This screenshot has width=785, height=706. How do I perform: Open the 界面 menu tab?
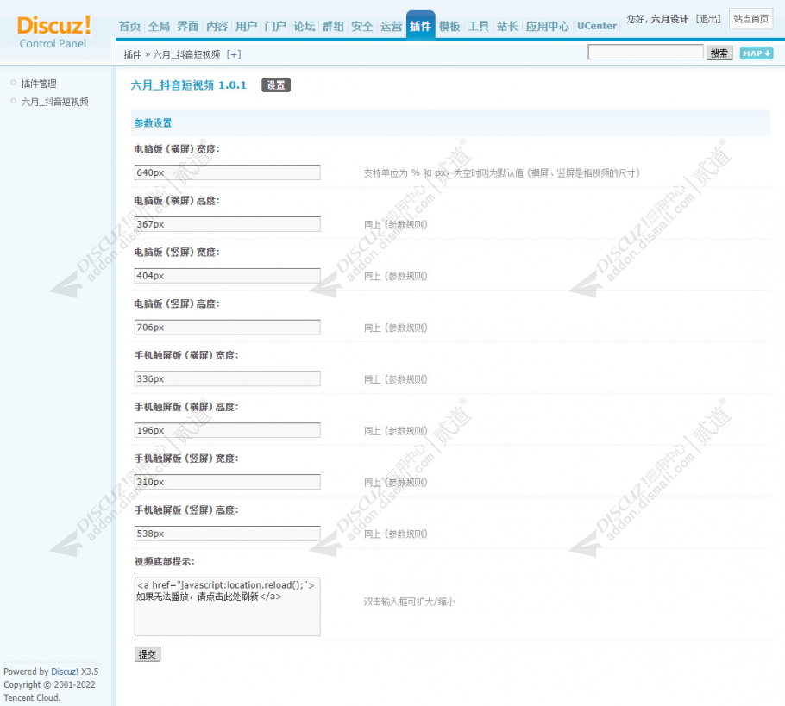pyautogui.click(x=188, y=26)
